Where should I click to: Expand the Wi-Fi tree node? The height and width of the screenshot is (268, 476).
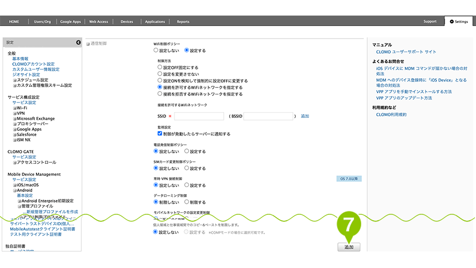click(14, 108)
